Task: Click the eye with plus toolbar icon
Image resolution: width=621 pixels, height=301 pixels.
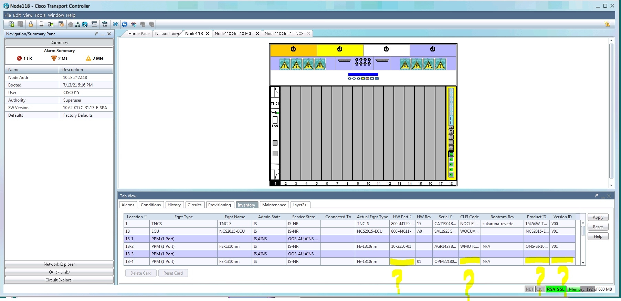Action: [134, 24]
